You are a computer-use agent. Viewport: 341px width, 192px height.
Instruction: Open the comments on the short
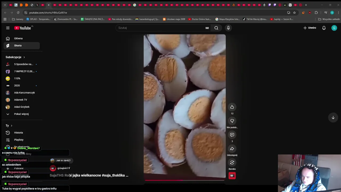coord(232,135)
